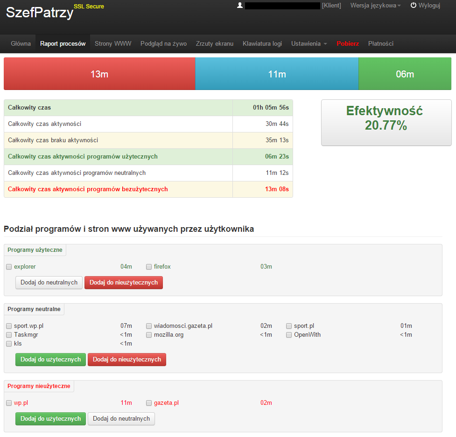Select the sport.pl checkbox
Viewport: 456px width, 437px height.
[x=289, y=326]
